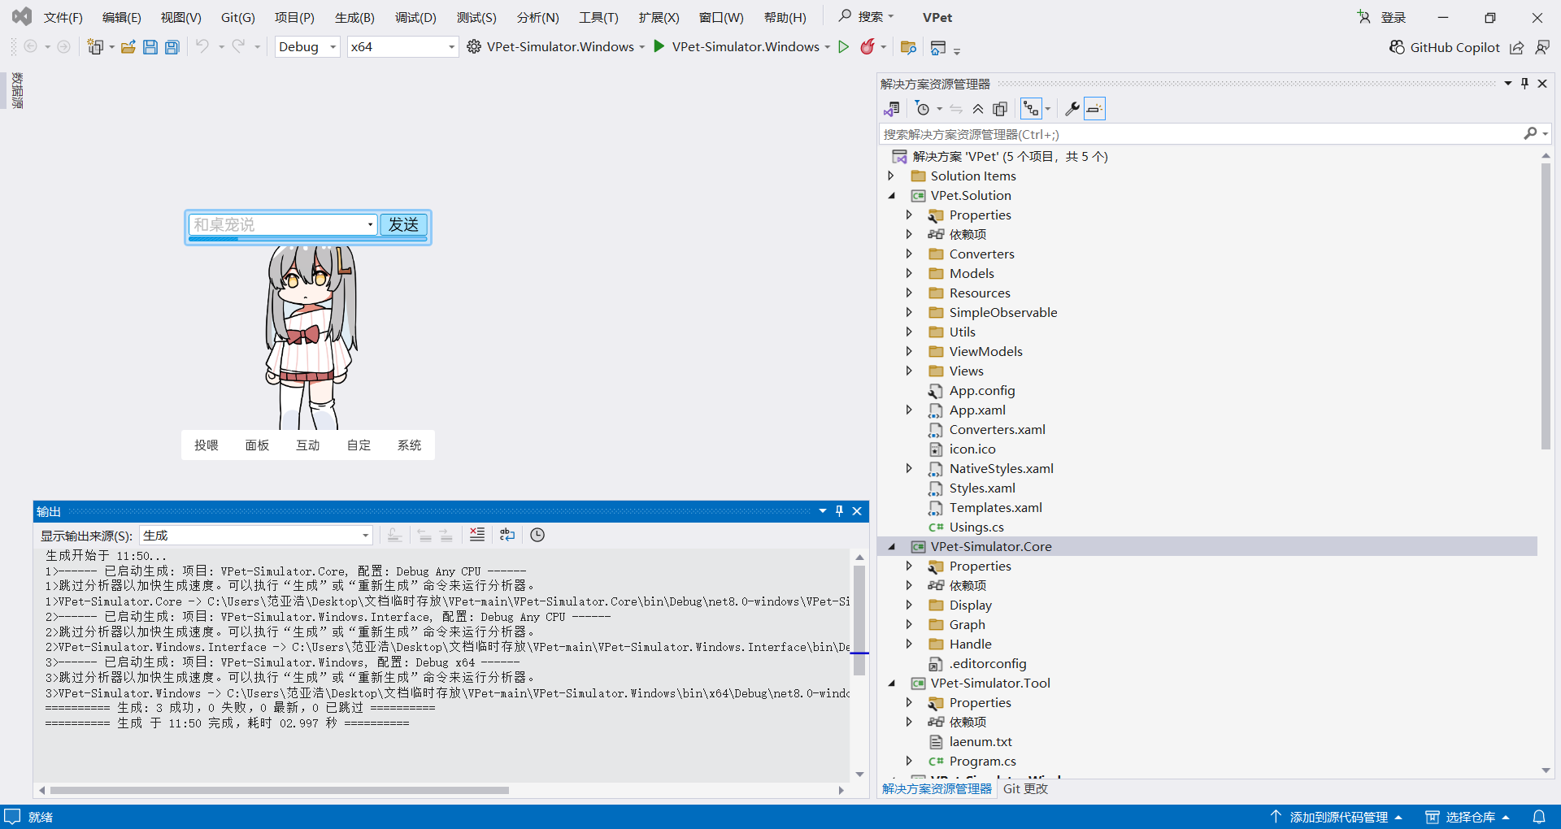Start debugging with the filled green play icon
The width and height of the screenshot is (1561, 829).
click(x=659, y=46)
